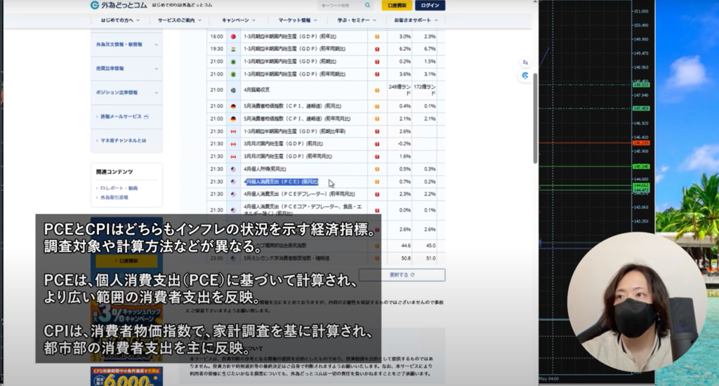Click the German flag on the 5月消費者物価指数 (前月比) row

coord(233,106)
